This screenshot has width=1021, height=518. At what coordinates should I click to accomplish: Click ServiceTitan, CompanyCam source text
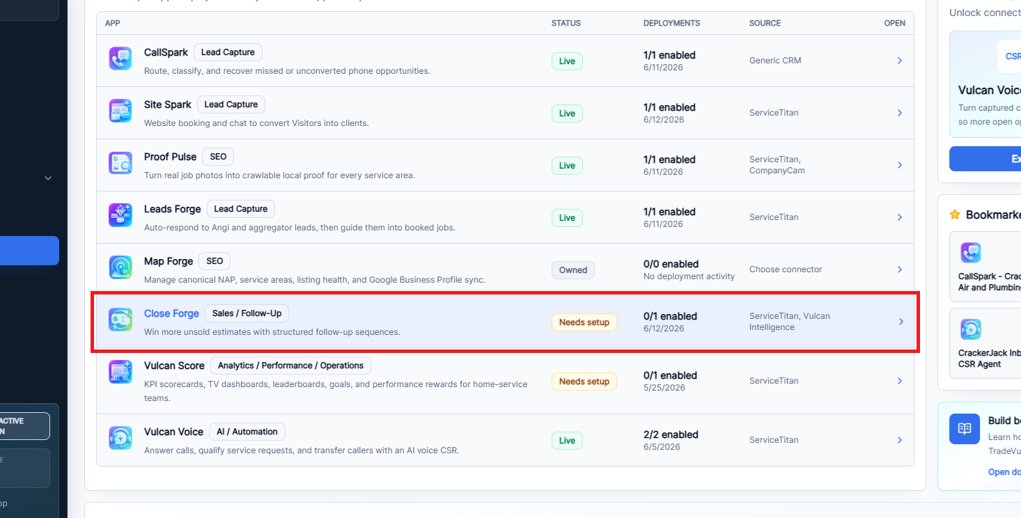tap(777, 165)
